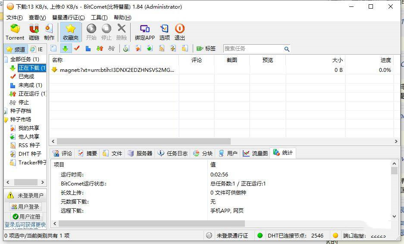The image size is (404, 244).
Task: Show all tasks filter icon in filter bar
Action: [53, 48]
